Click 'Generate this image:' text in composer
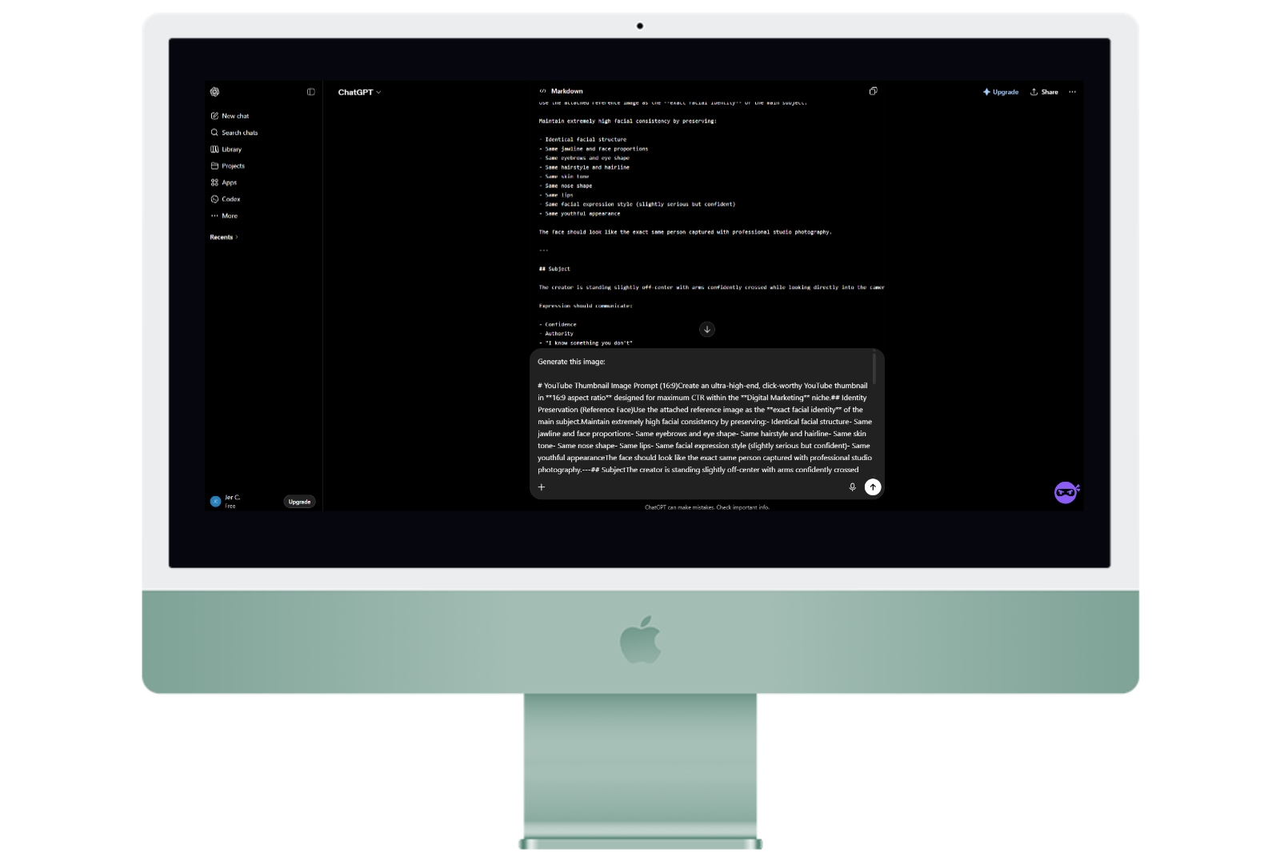This screenshot has height=861, width=1280. [571, 362]
